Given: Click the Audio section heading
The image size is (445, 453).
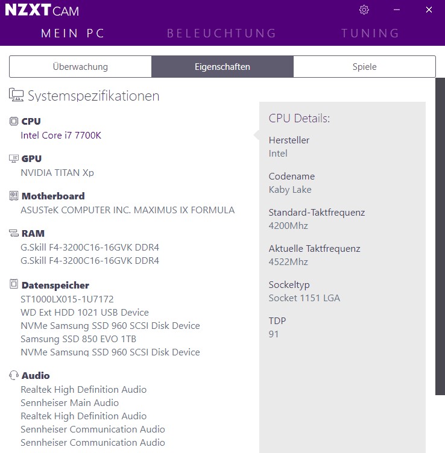Looking at the screenshot, I should (x=36, y=375).
